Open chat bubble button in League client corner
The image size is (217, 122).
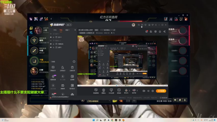pos(175,100)
